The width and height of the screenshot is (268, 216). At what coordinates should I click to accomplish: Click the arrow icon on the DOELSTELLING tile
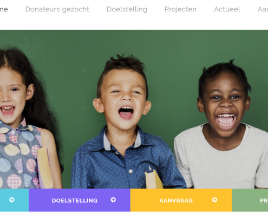113,200
